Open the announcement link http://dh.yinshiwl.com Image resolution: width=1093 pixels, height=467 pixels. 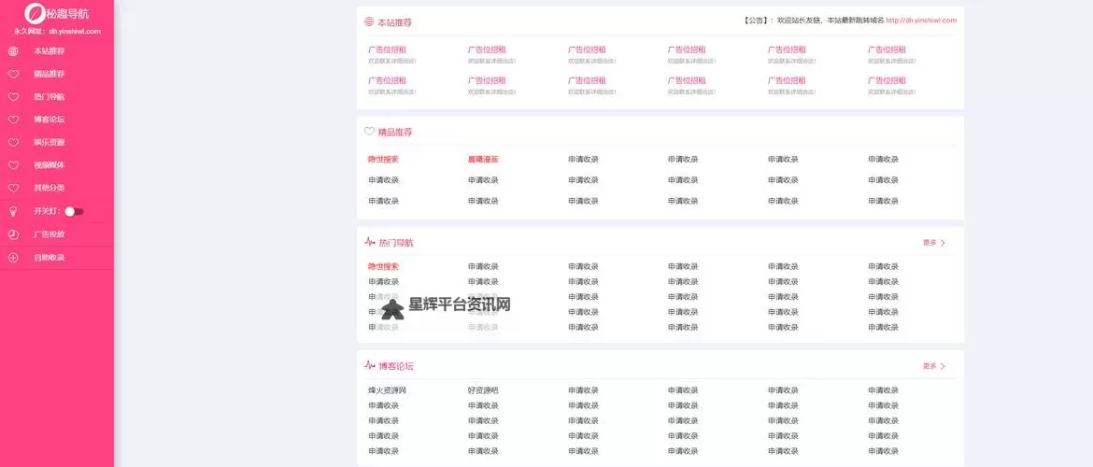921,21
